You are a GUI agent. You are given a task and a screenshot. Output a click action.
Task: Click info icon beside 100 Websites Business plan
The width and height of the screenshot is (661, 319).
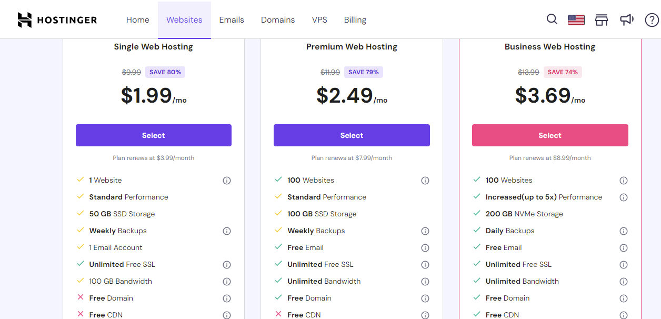(x=624, y=180)
